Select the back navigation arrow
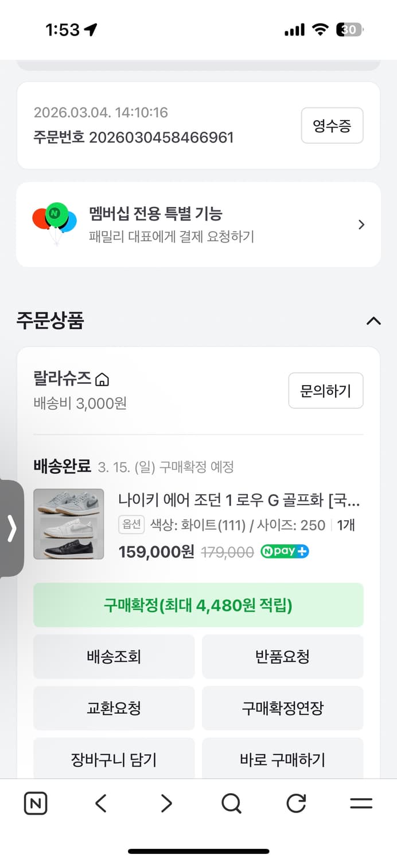Screen dimensions: 397x862 [100, 803]
